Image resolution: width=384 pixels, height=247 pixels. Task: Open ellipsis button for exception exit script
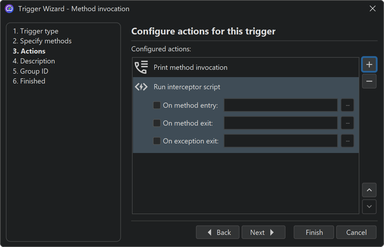pyautogui.click(x=347, y=141)
